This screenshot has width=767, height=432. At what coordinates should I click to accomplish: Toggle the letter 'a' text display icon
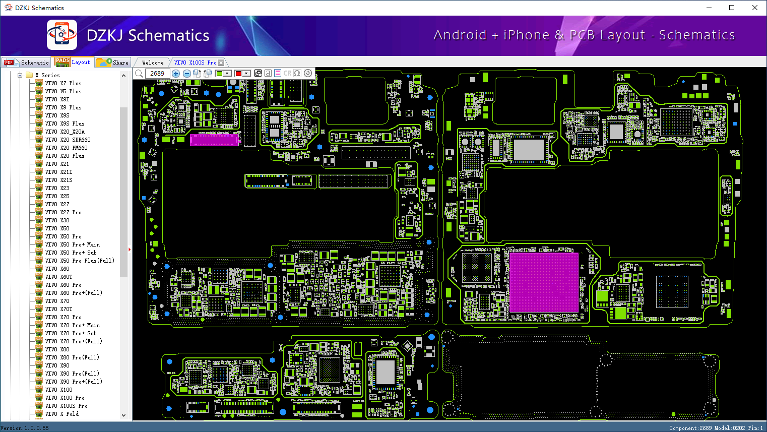pos(268,74)
